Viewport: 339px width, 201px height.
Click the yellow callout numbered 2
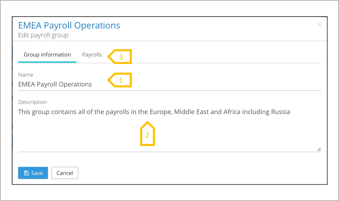click(147, 135)
